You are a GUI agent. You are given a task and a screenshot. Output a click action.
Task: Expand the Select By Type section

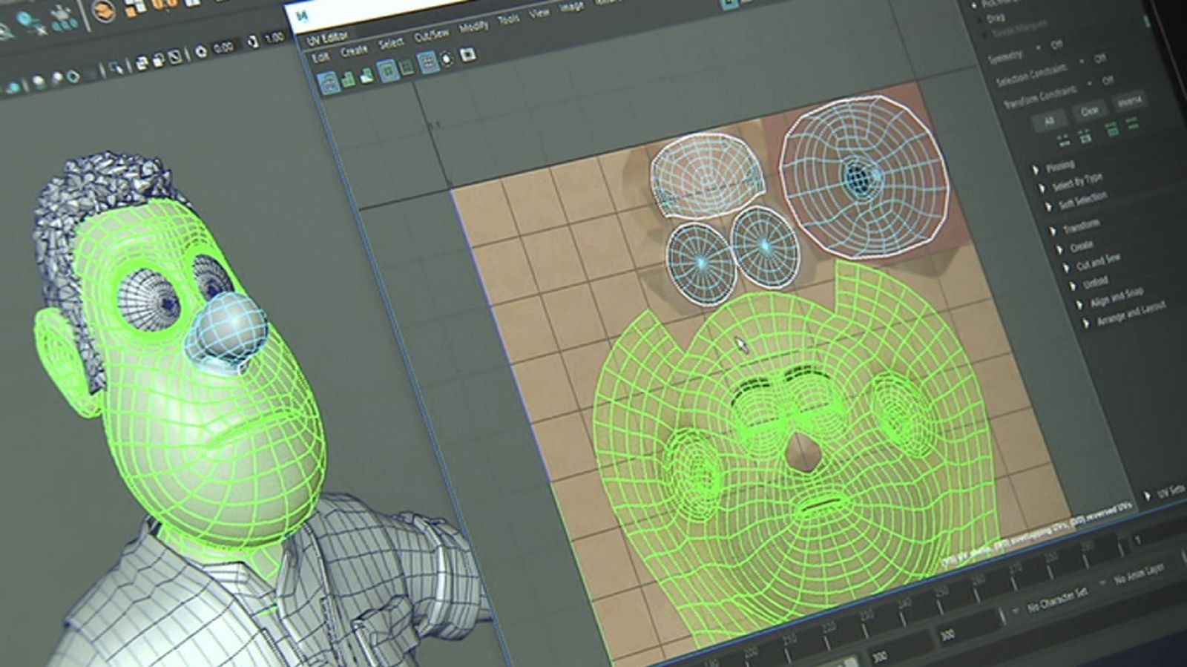(x=1071, y=183)
